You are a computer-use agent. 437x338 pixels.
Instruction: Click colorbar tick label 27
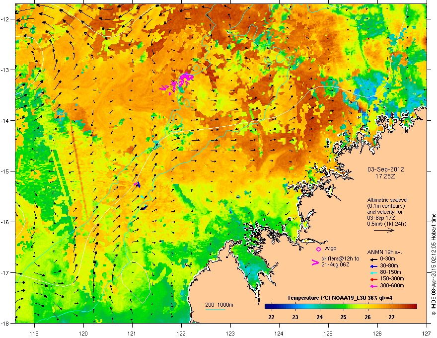[392, 317]
